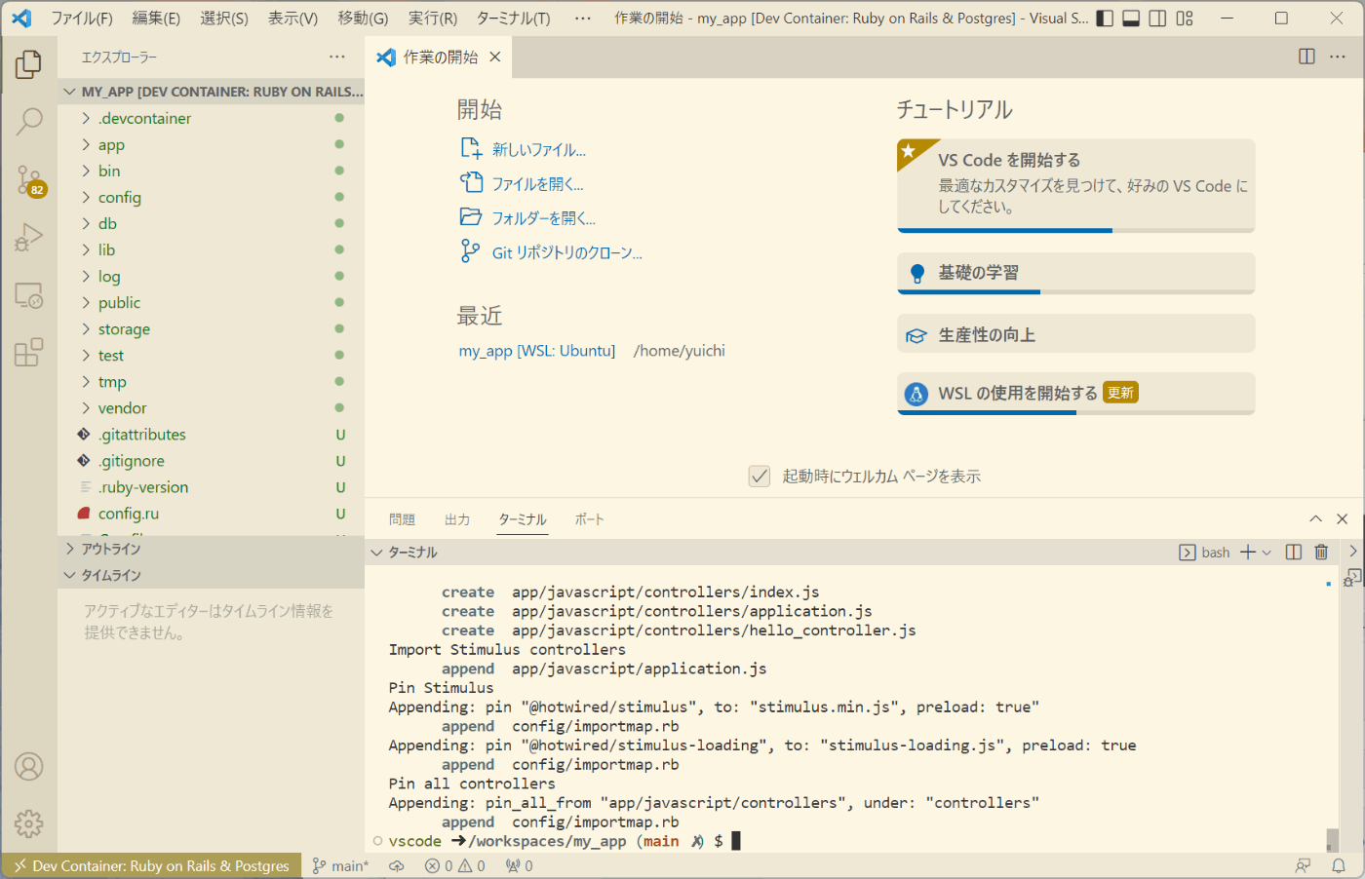Open the File menu

[82, 19]
